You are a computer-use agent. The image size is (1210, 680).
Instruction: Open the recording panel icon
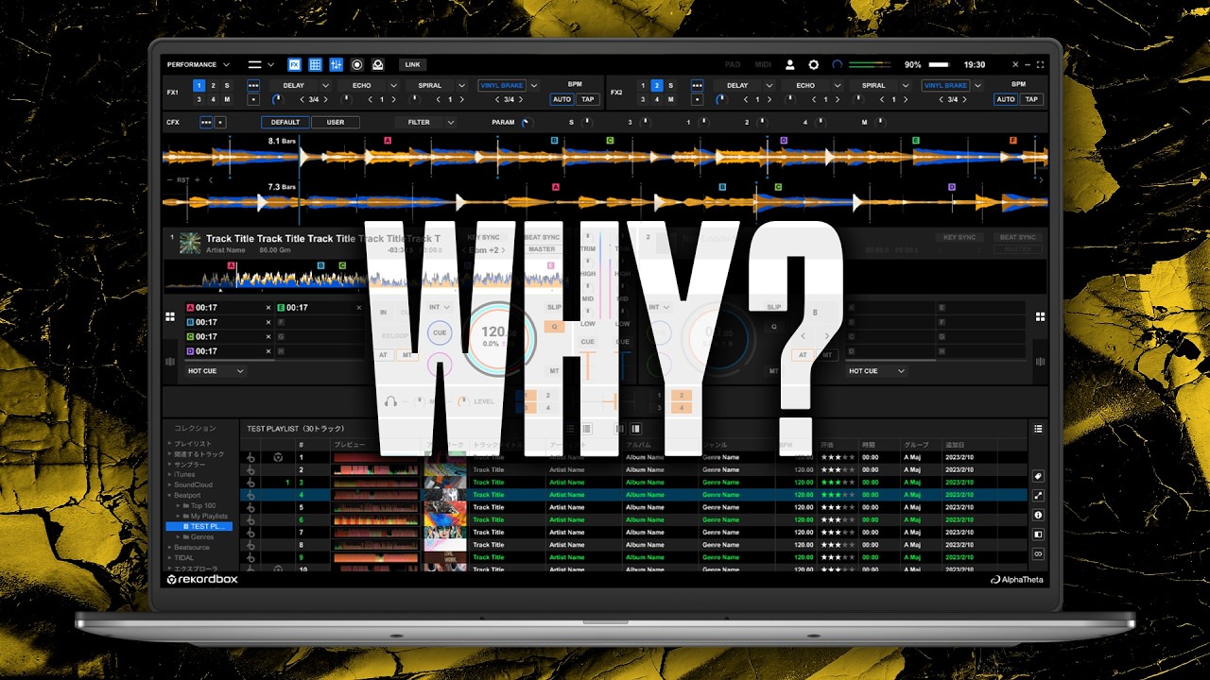[x=357, y=65]
